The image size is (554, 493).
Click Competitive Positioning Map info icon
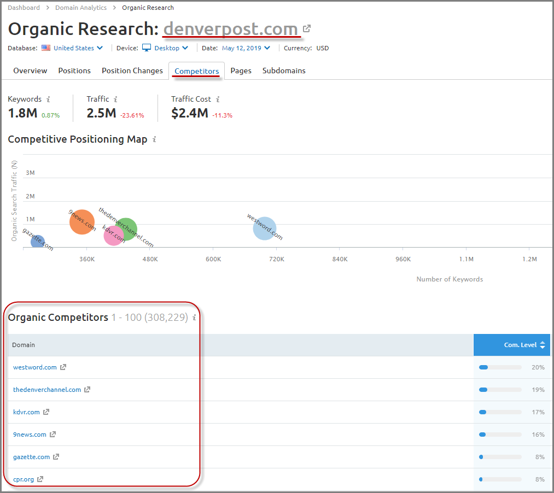click(154, 139)
